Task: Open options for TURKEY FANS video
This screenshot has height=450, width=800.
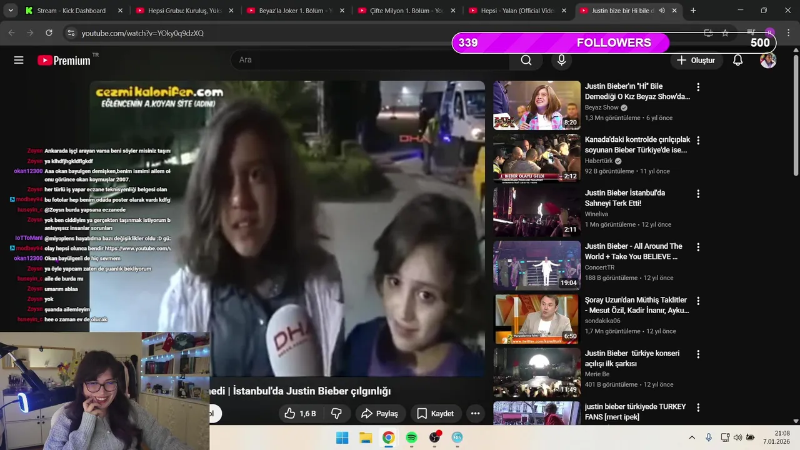Action: click(x=698, y=408)
